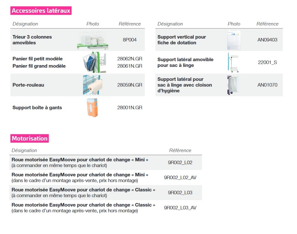This screenshot has height=234, width=297.
Task: Click reference 28061N.GR
Action: pos(129,66)
